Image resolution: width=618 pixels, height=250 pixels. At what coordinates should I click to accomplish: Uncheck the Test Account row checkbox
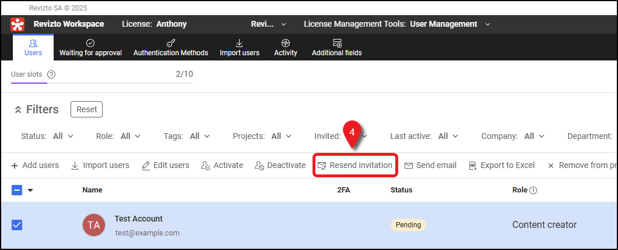[17, 225]
